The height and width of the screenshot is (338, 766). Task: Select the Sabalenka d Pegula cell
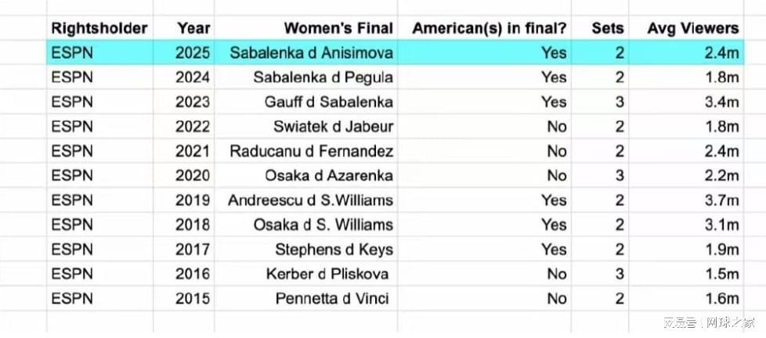coord(323,77)
